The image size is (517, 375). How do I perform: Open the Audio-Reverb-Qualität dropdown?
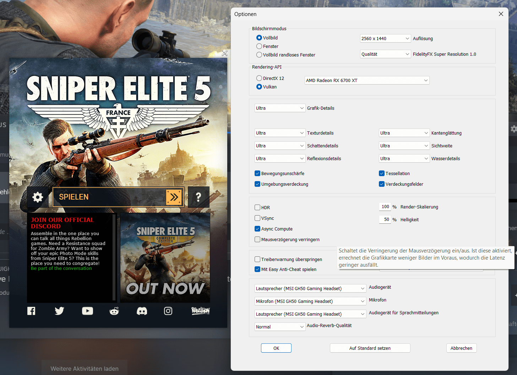tap(280, 327)
